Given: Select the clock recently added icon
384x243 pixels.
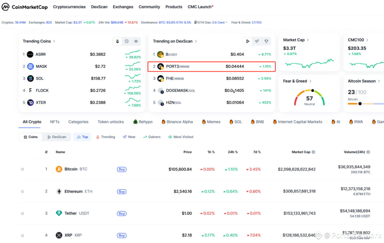Looking at the screenshot, I should click(126, 41).
